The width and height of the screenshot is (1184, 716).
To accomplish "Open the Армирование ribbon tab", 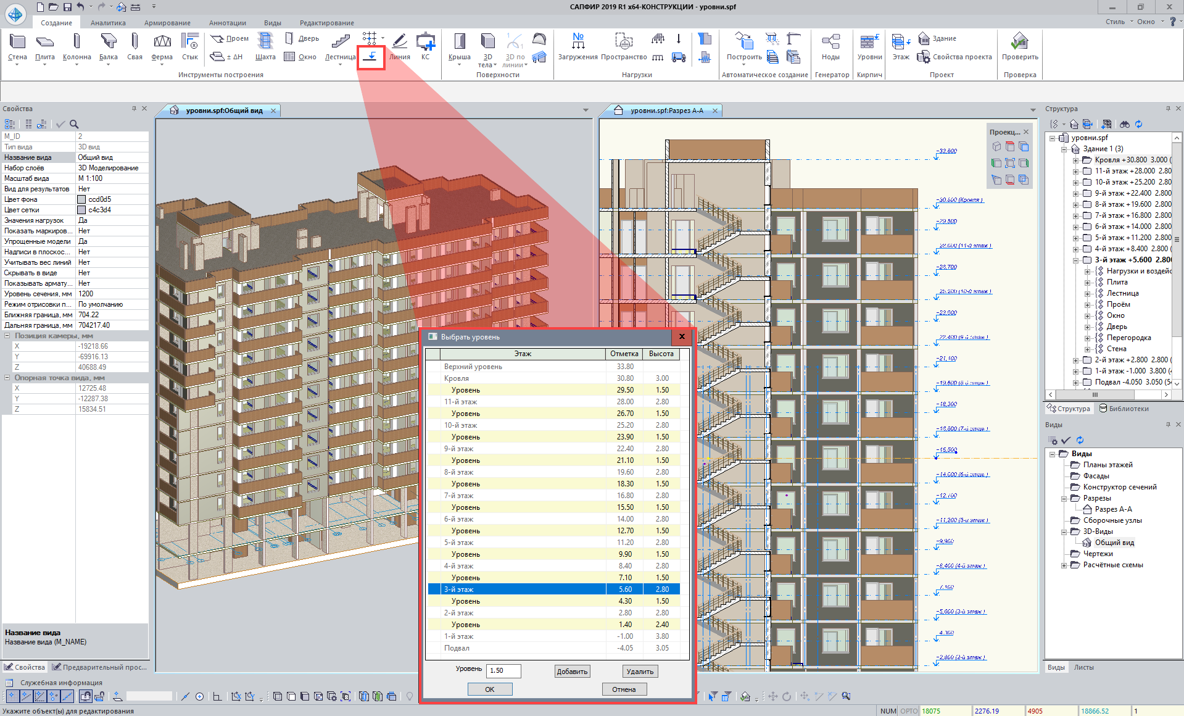I will click(167, 23).
